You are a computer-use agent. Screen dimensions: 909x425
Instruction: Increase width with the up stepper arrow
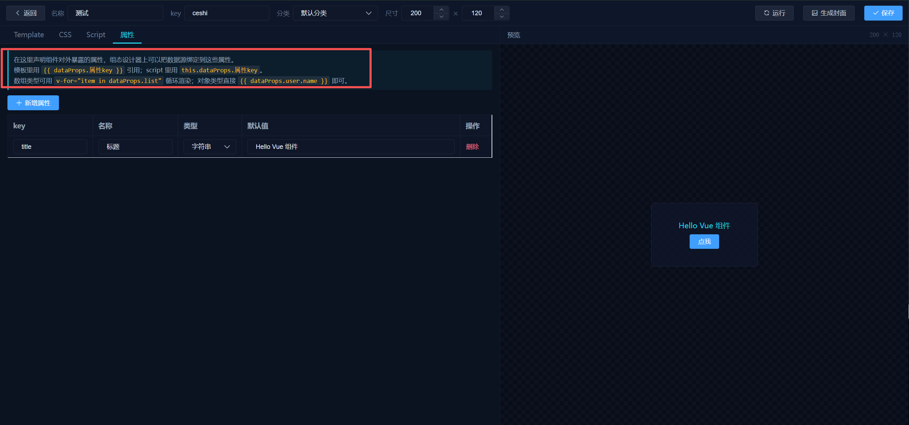[442, 10]
